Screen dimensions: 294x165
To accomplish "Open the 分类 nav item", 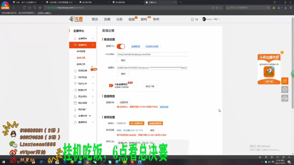I will [x=119, y=19].
